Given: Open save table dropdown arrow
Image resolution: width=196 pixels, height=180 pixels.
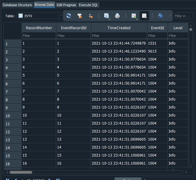Looking at the screenshot, I should (110, 19).
